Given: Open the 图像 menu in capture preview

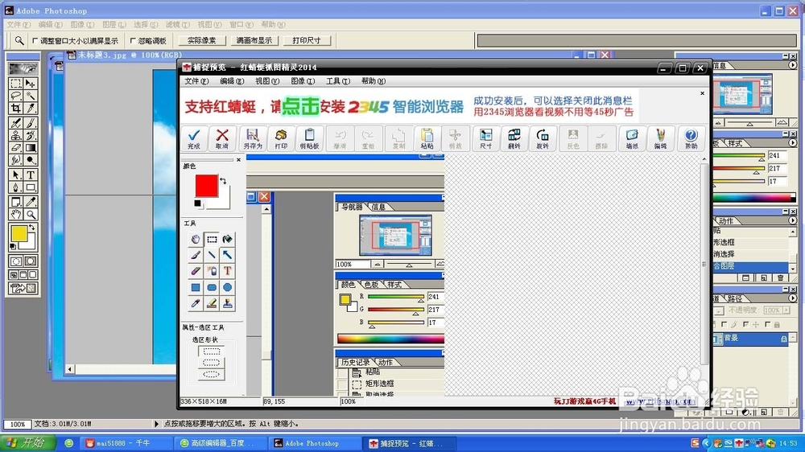Looking at the screenshot, I should 303,81.
